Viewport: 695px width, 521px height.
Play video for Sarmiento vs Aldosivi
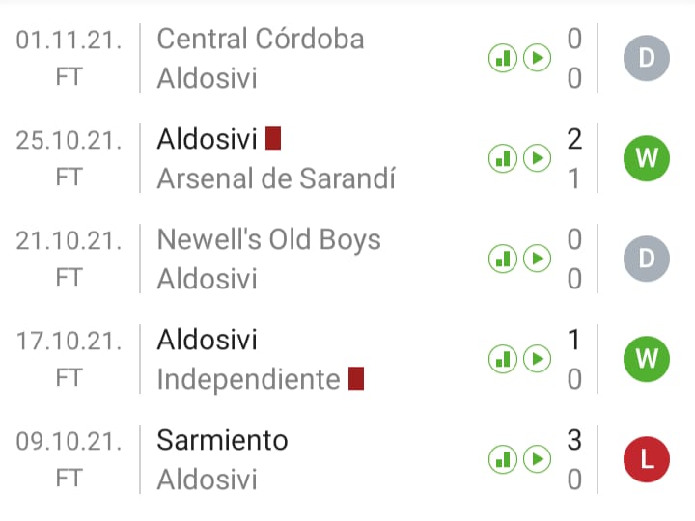[x=537, y=459]
